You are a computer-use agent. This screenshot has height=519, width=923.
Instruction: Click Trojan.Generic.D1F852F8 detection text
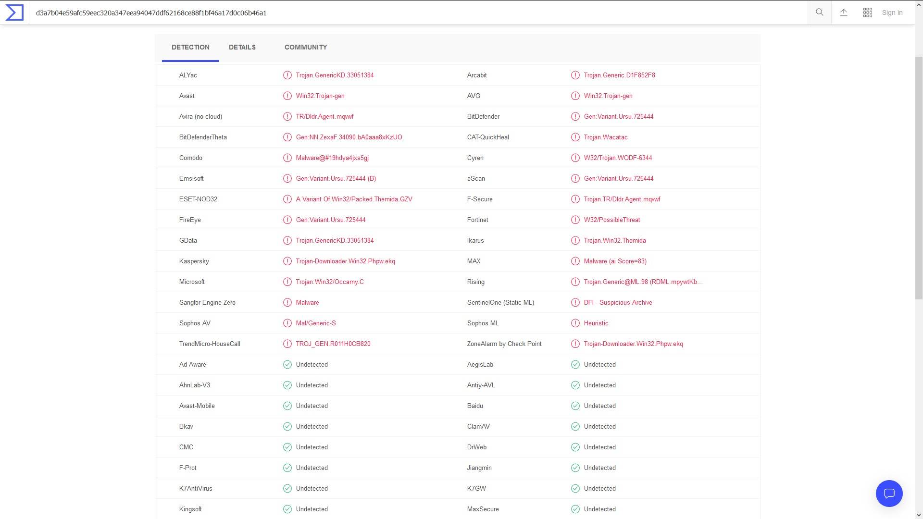[x=619, y=75]
